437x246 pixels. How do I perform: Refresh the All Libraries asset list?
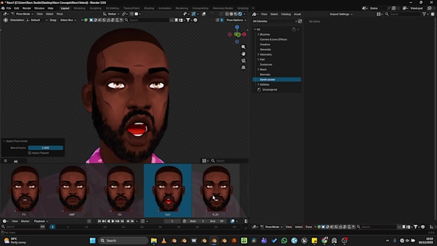[x=300, y=21]
